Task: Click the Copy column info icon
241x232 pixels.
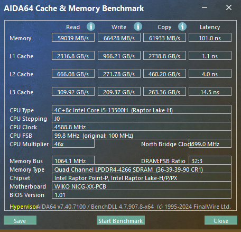Action: point(182,26)
